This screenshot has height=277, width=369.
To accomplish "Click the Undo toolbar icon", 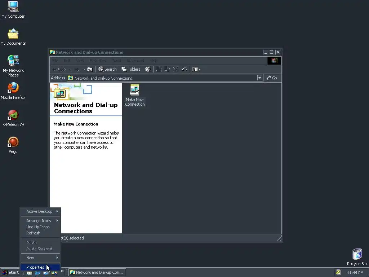I will pyautogui.click(x=184, y=69).
